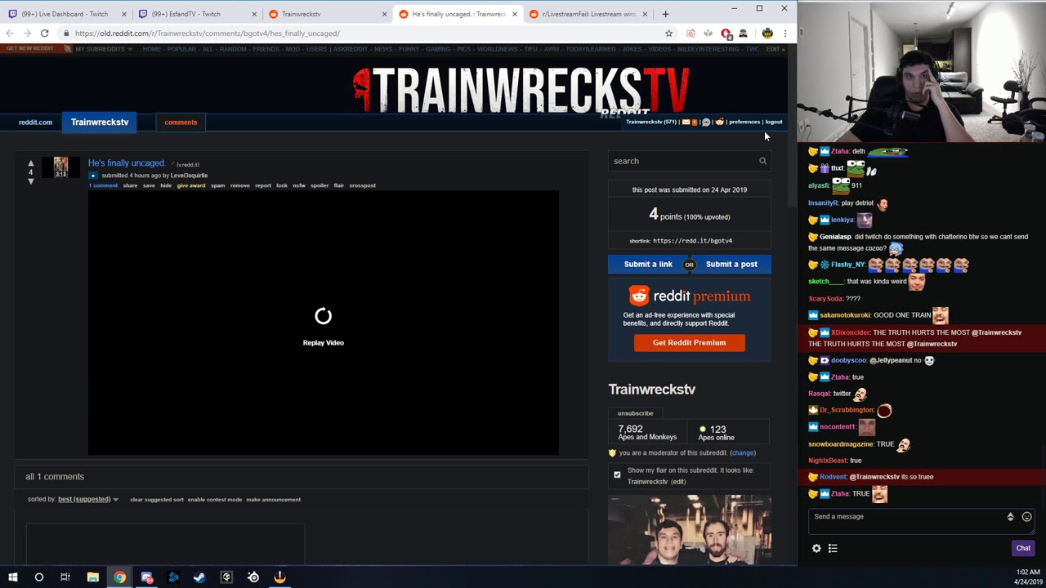Image resolution: width=1046 pixels, height=588 pixels.
Task: Open the red camera extension icon
Action: [x=691, y=33]
